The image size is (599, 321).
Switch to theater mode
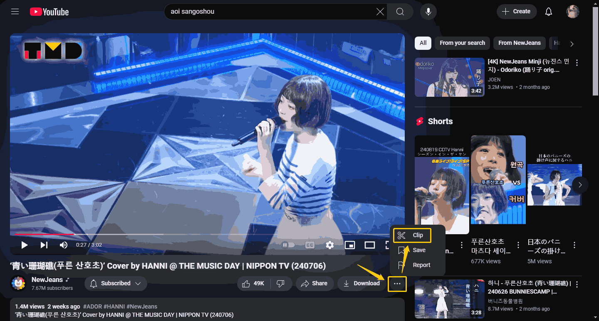tap(370, 245)
